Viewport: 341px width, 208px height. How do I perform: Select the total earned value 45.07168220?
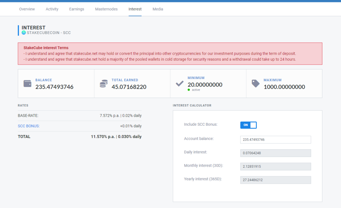point(129,87)
